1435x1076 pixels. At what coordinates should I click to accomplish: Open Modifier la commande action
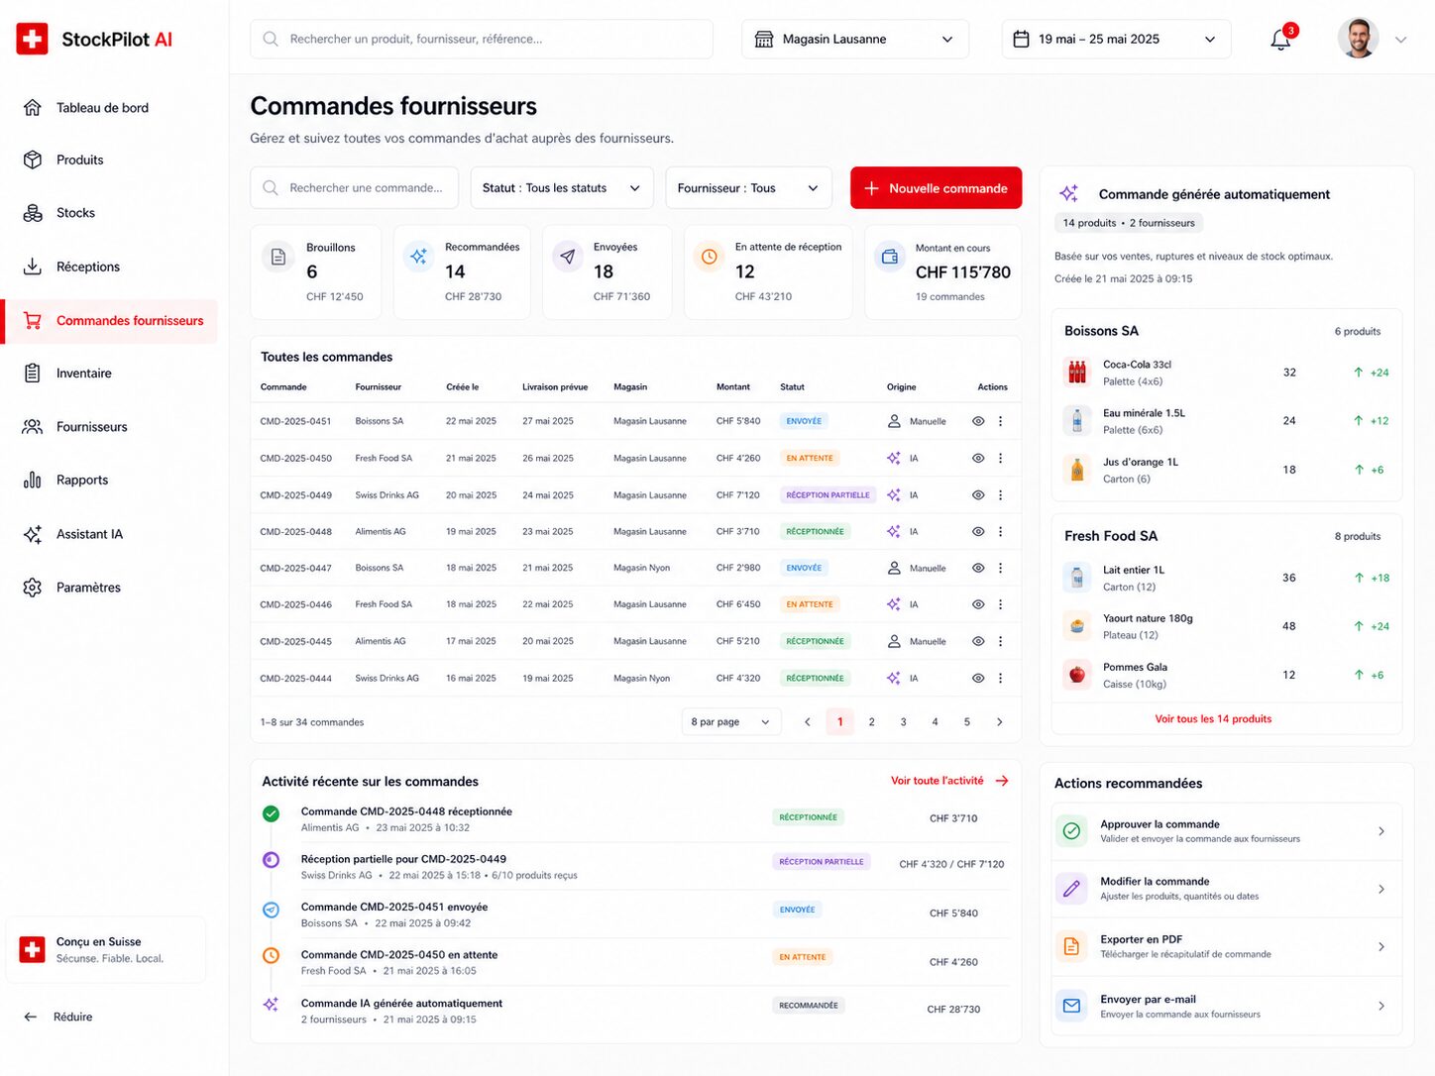click(x=1227, y=889)
